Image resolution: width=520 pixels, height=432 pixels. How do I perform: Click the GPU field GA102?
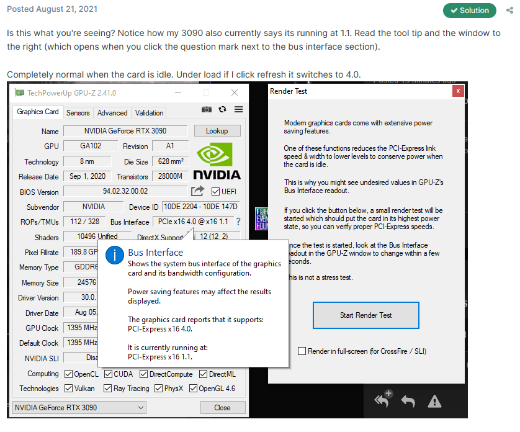pyautogui.click(x=91, y=146)
